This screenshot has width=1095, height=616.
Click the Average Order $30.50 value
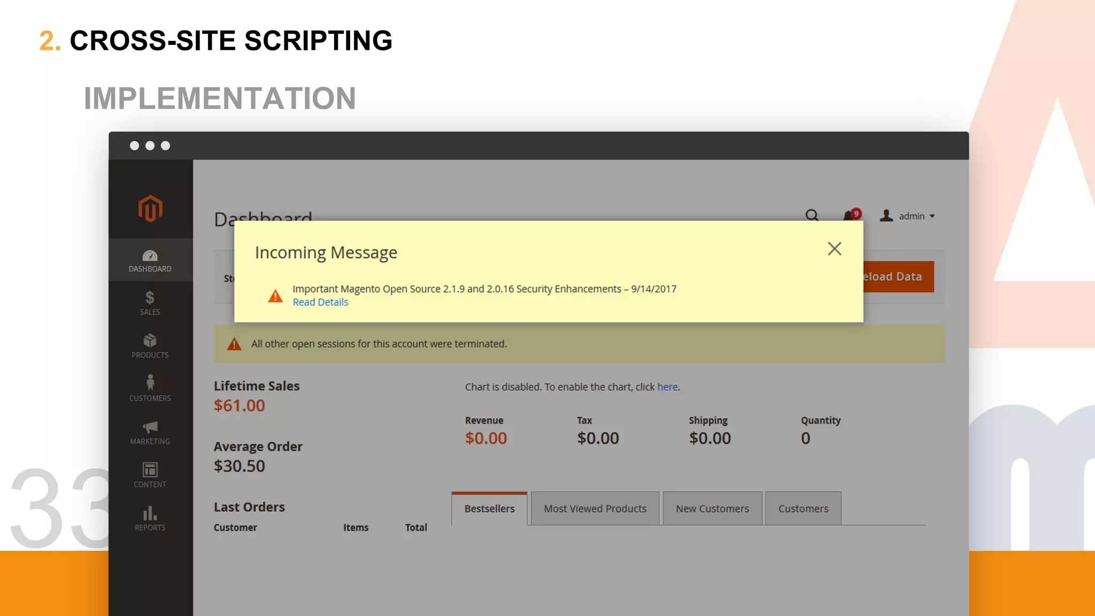tap(240, 466)
